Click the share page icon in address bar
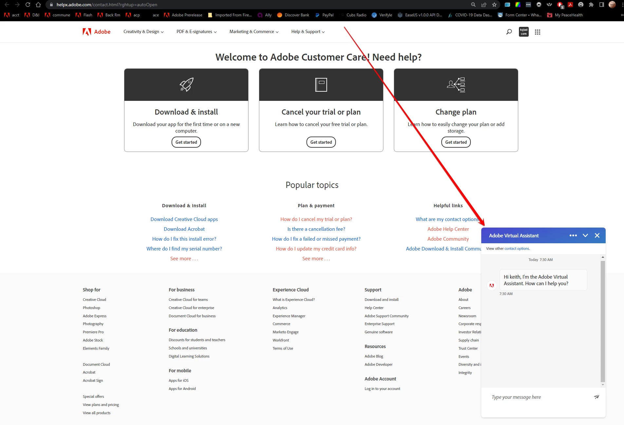Image resolution: width=624 pixels, height=425 pixels. point(484,5)
